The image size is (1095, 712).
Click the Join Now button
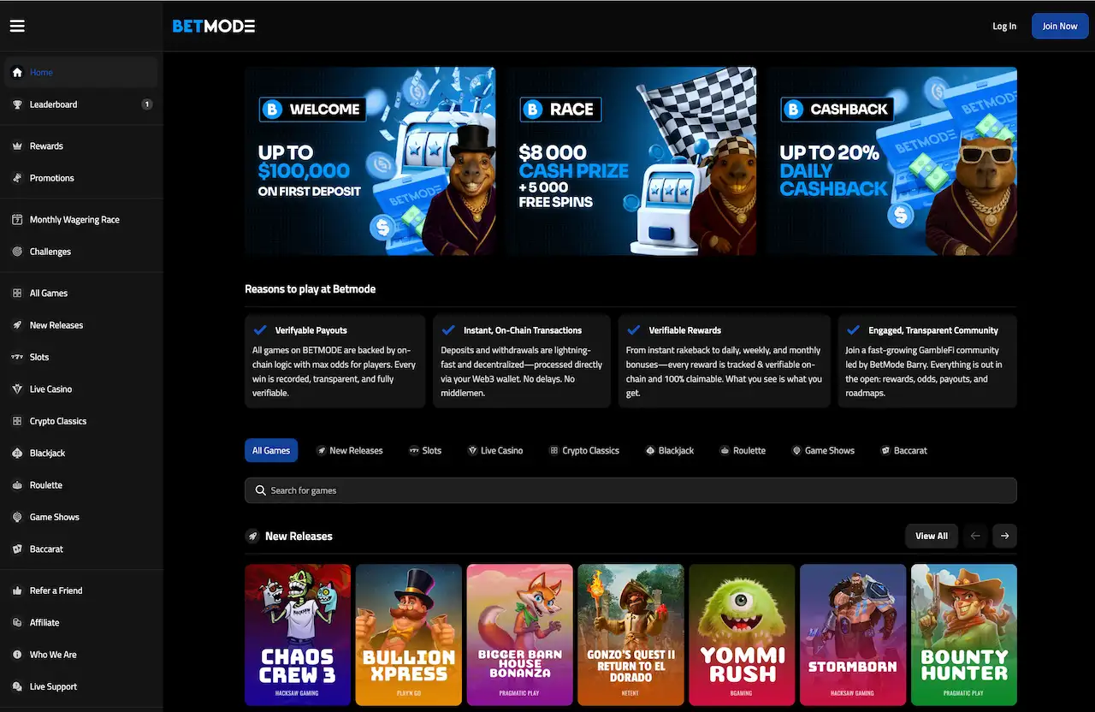pos(1060,26)
